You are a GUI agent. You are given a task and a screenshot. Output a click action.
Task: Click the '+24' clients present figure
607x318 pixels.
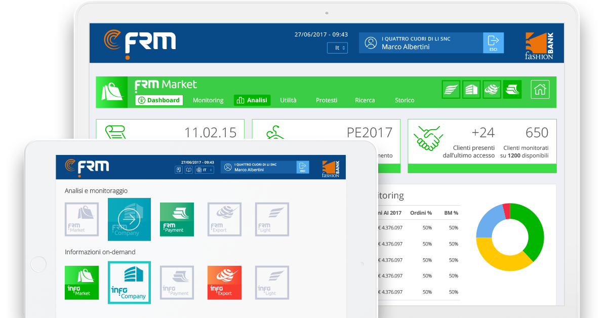pyautogui.click(x=483, y=133)
